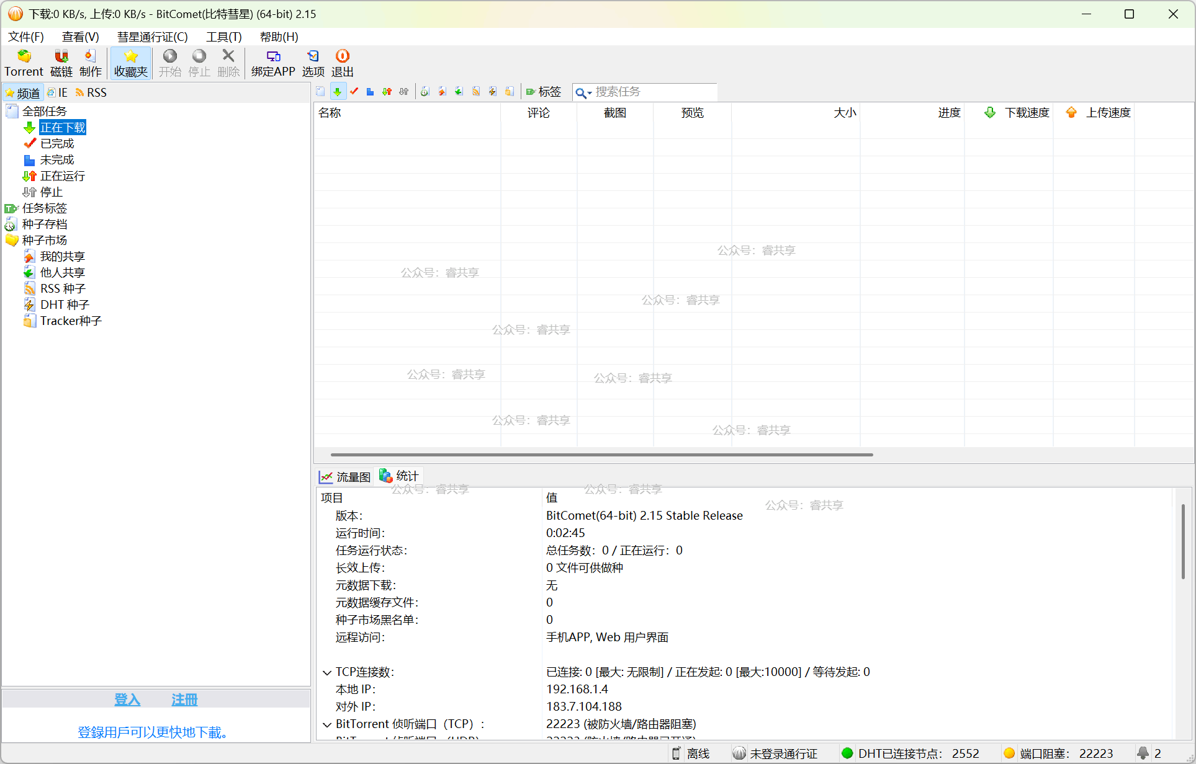
Task: Select 正在下载 in the sidebar tree
Action: click(x=63, y=127)
